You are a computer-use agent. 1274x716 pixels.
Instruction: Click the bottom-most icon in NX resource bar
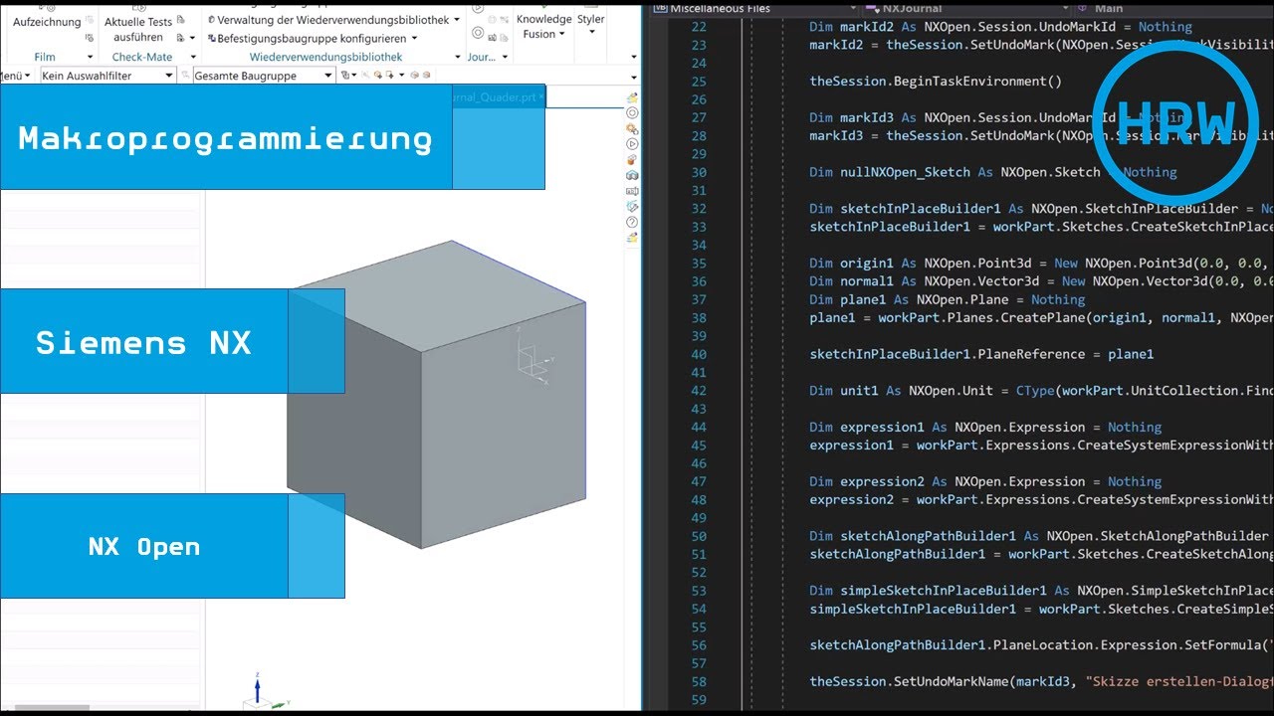click(632, 238)
